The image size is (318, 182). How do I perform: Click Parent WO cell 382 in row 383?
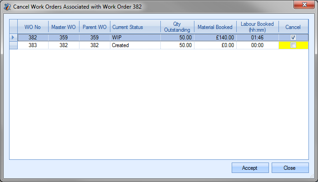[x=94, y=45]
